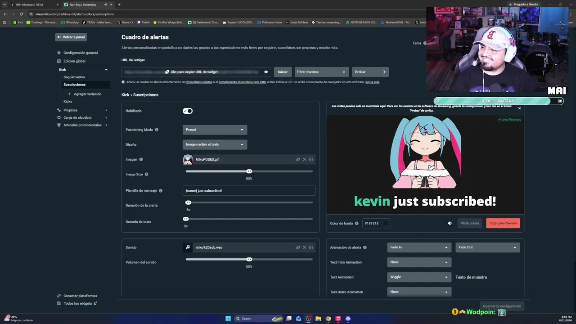Click the link icon for miku%20sub.wav
This screenshot has height=324, width=576.
pos(298,247)
